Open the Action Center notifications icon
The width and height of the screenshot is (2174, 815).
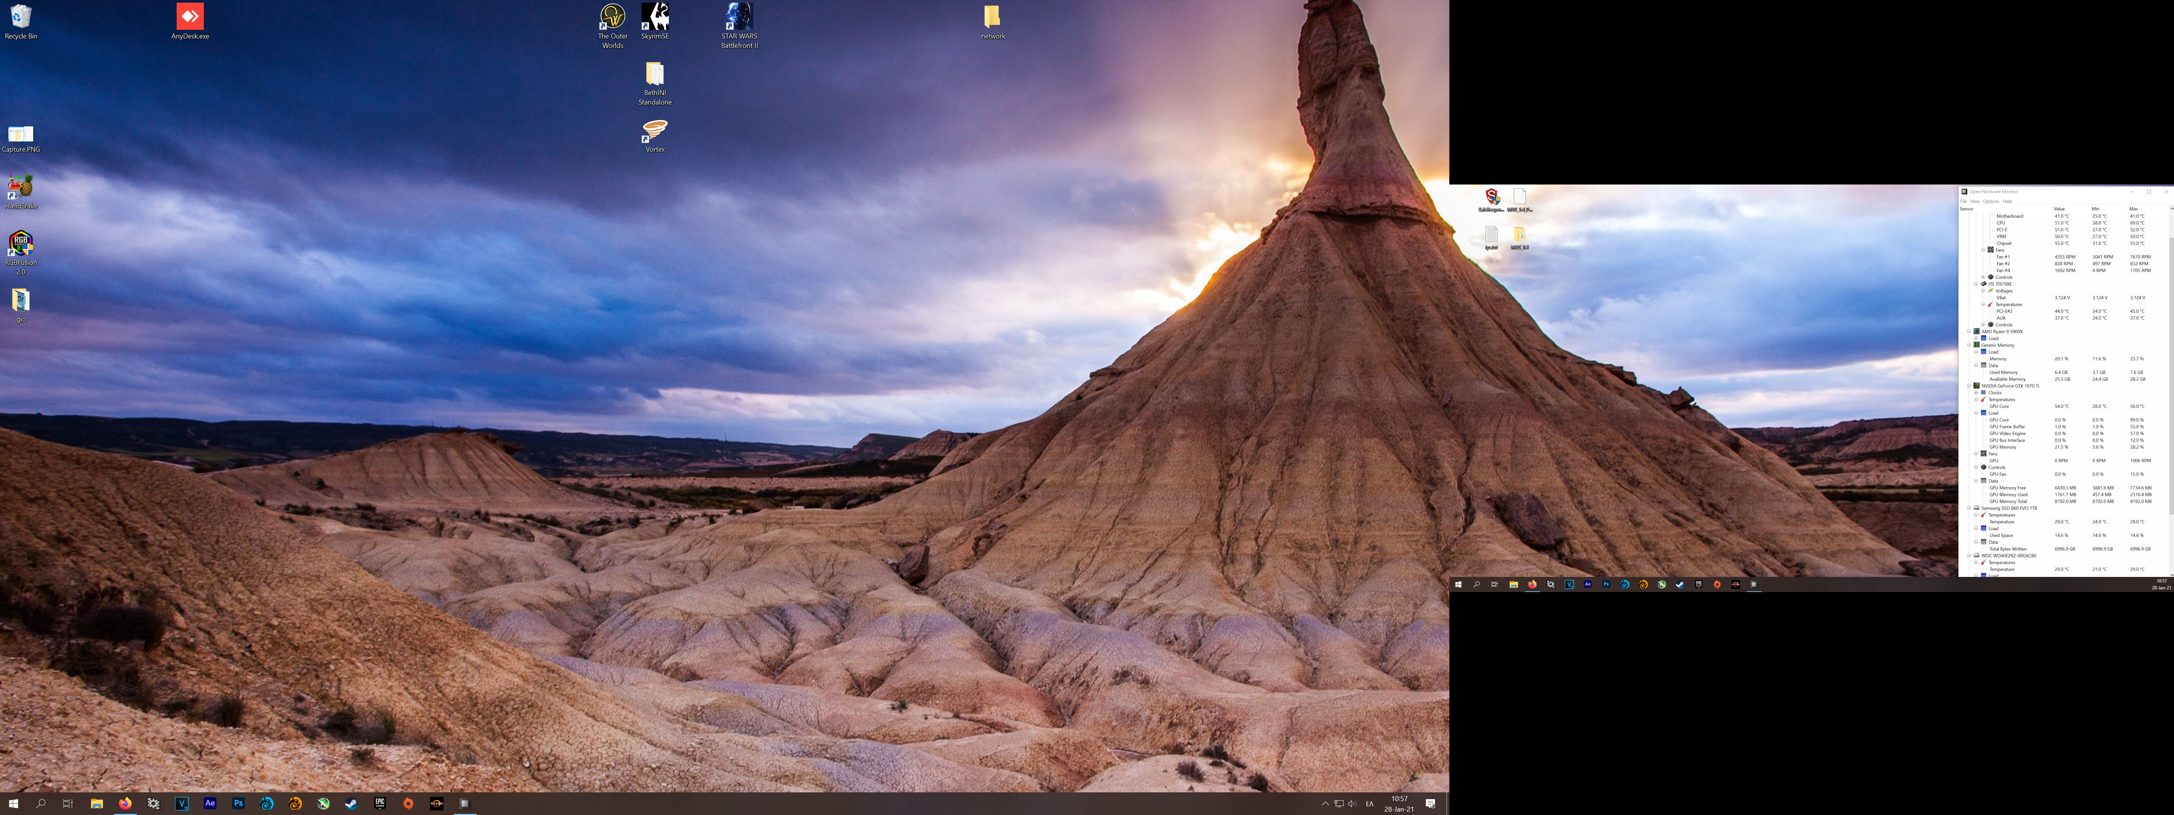point(1430,803)
